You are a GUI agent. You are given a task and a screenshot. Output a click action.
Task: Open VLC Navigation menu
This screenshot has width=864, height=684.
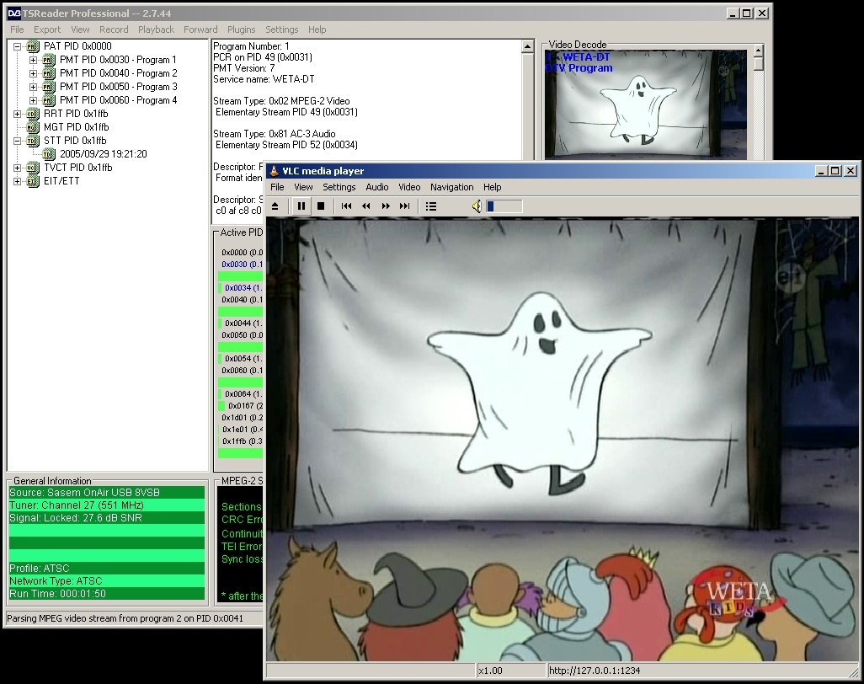pyautogui.click(x=452, y=187)
